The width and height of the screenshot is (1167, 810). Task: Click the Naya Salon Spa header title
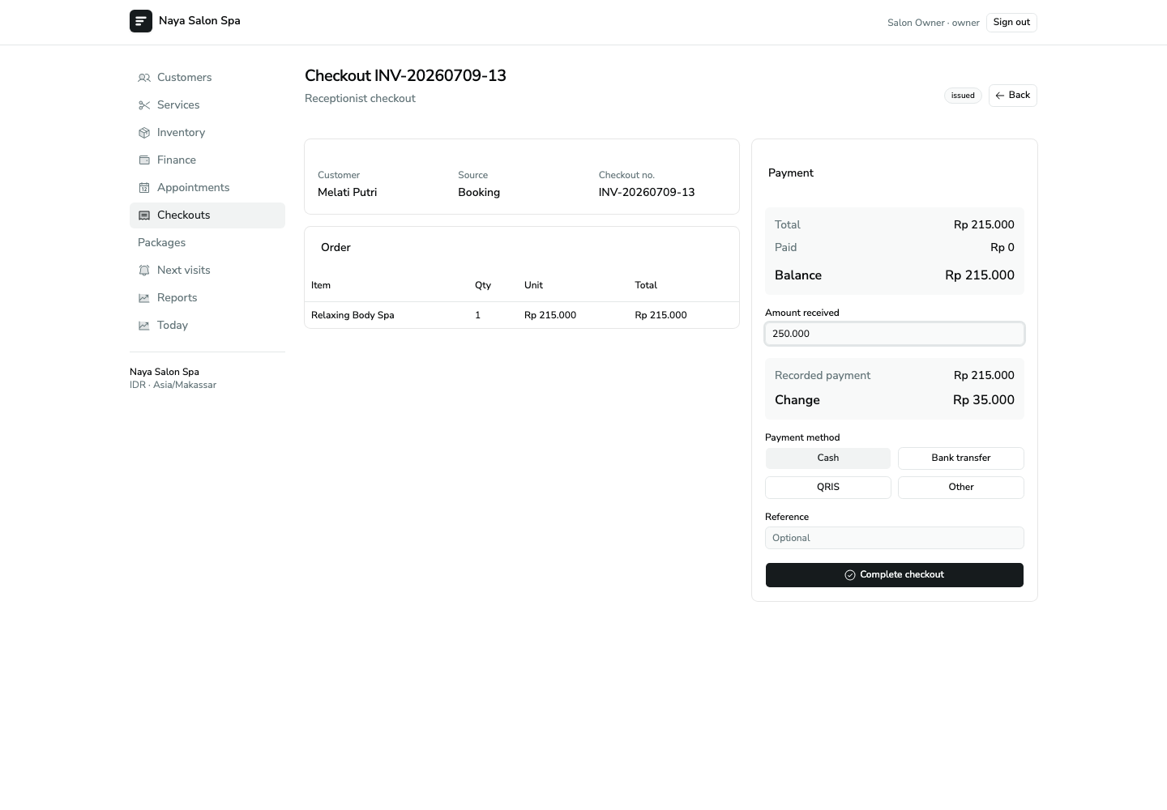click(x=199, y=21)
